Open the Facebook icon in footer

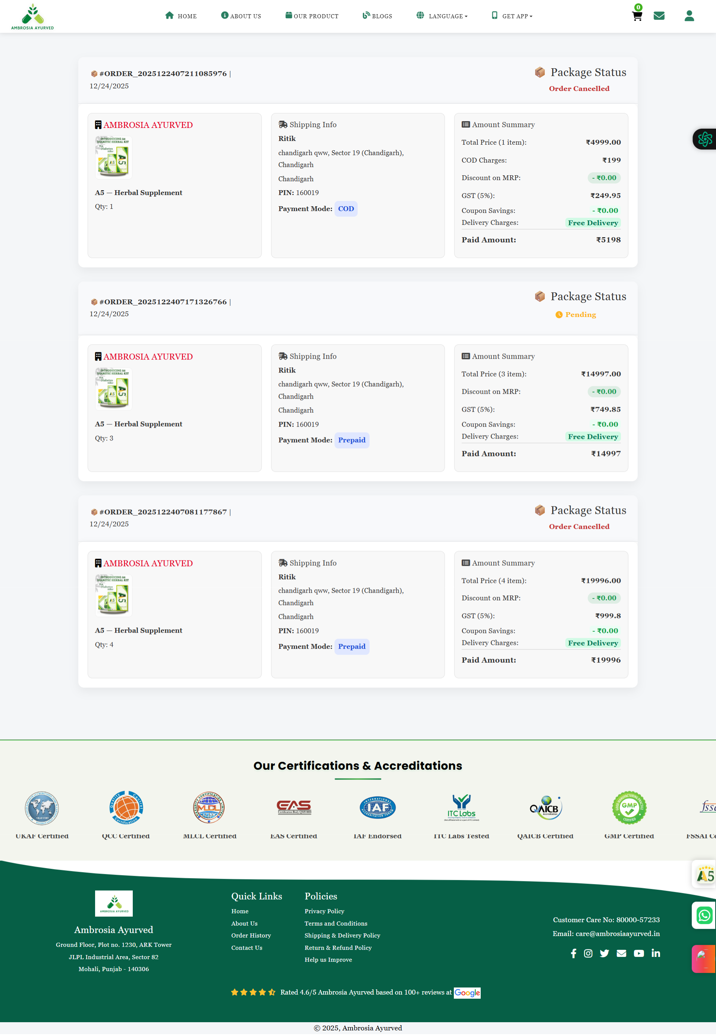point(573,953)
